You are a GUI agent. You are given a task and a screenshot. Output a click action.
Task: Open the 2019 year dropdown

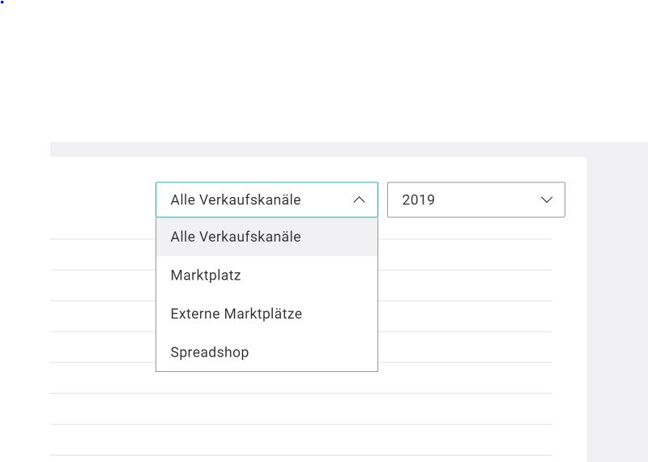[475, 200]
